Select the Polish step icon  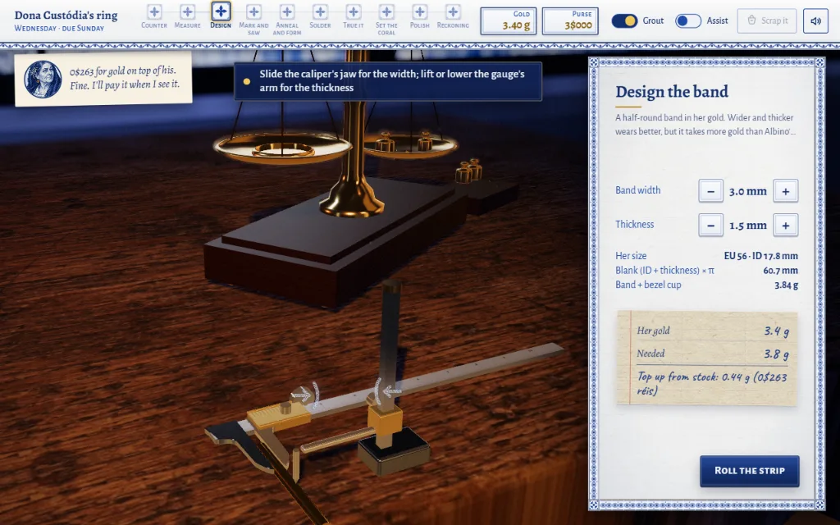point(420,11)
